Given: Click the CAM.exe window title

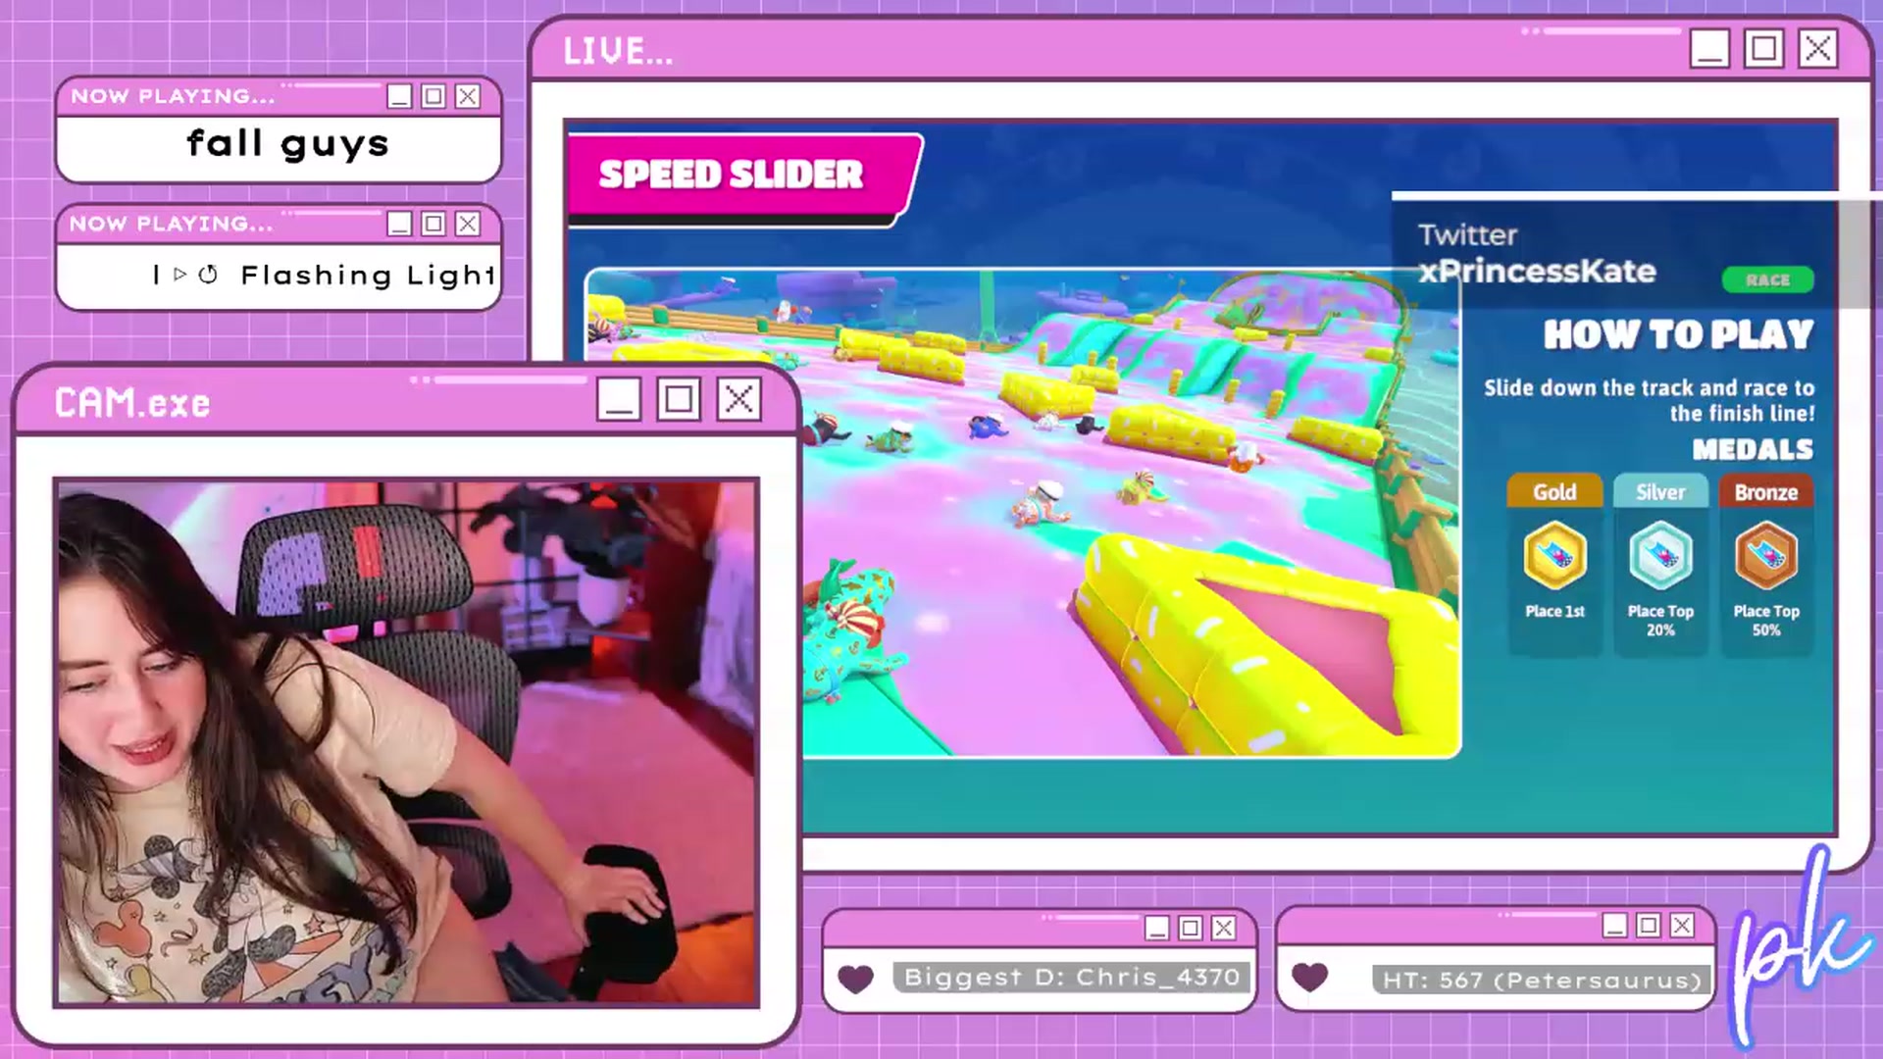Looking at the screenshot, I should pos(131,403).
